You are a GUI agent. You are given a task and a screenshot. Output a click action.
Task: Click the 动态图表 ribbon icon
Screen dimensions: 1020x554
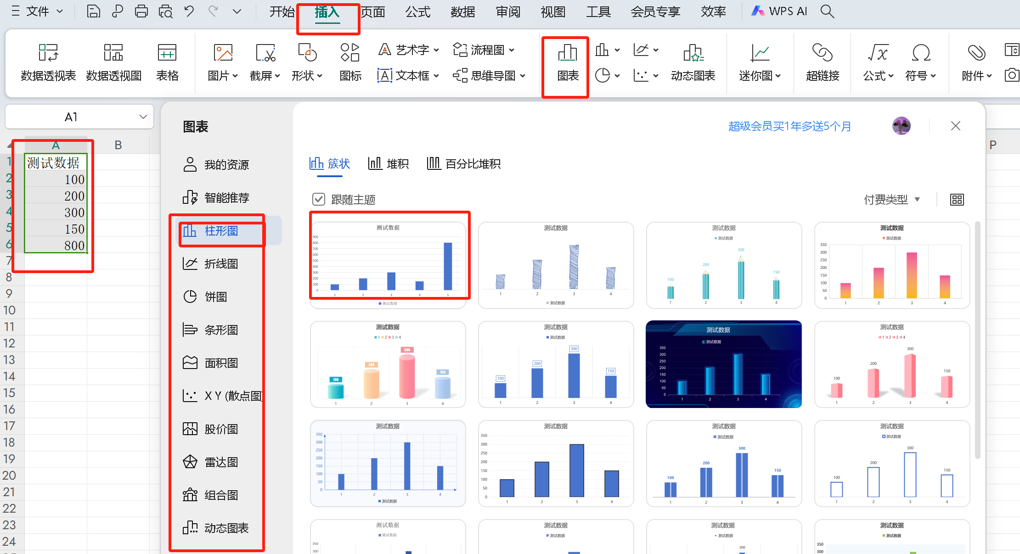(x=693, y=63)
